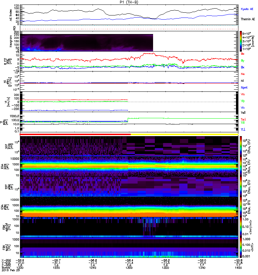Click the "Keogram" y-axis label
The height and width of the screenshot is (275, 258).
point(11,41)
